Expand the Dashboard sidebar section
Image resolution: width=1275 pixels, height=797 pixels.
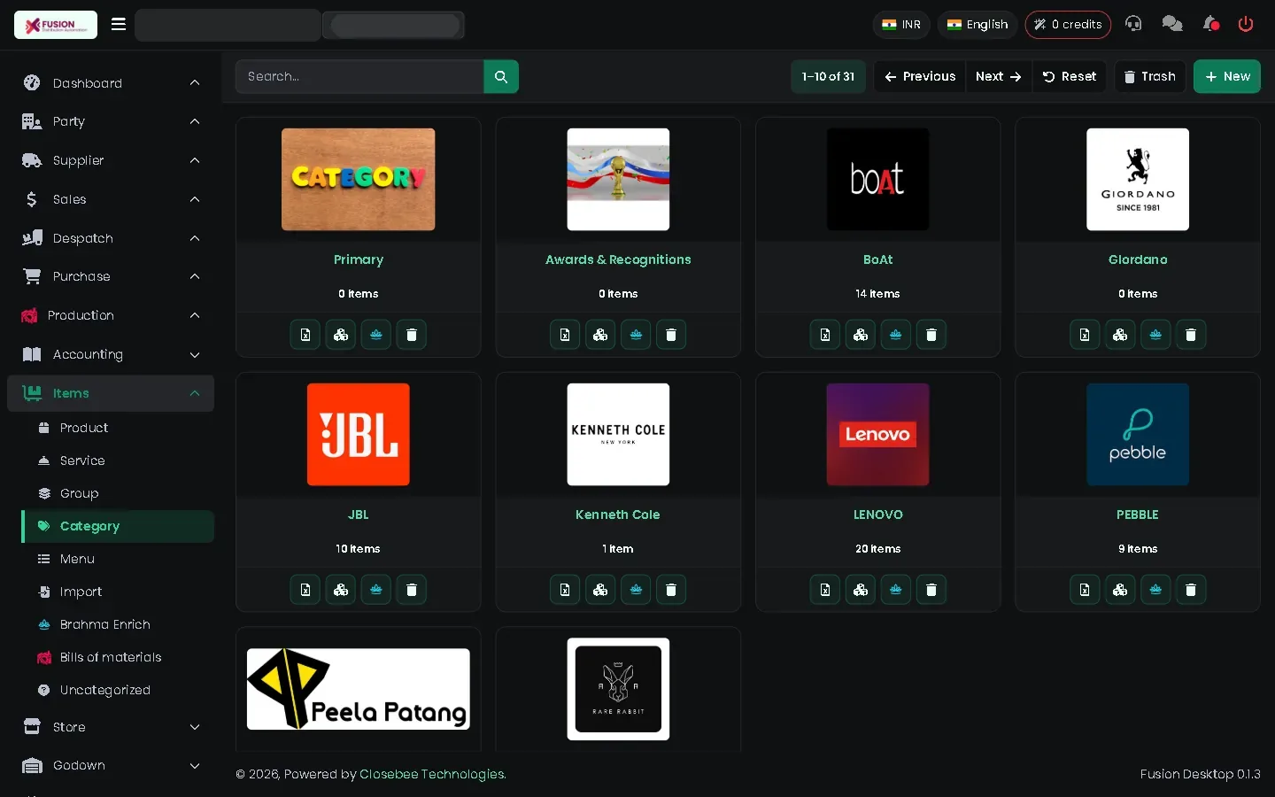(111, 83)
